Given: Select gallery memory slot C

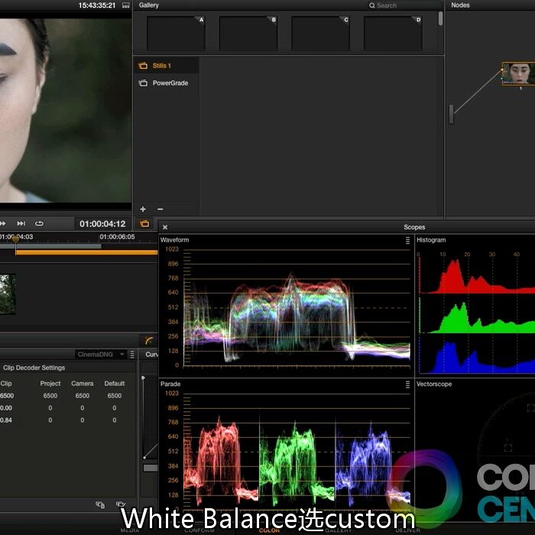Looking at the screenshot, I should tap(321, 33).
